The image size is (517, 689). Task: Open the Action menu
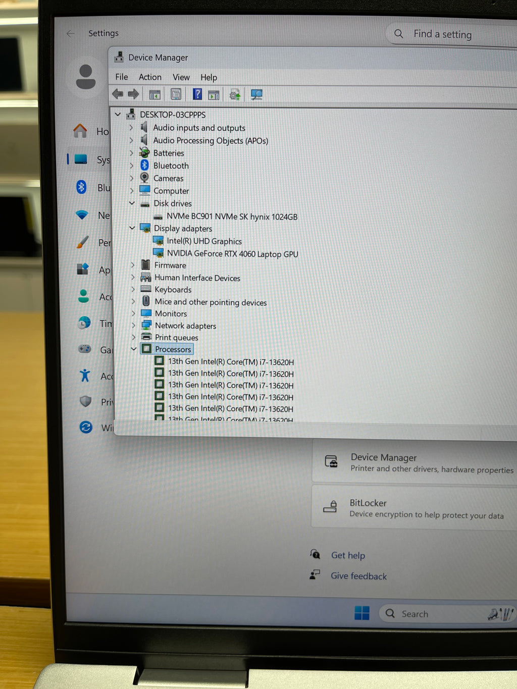[x=150, y=77]
